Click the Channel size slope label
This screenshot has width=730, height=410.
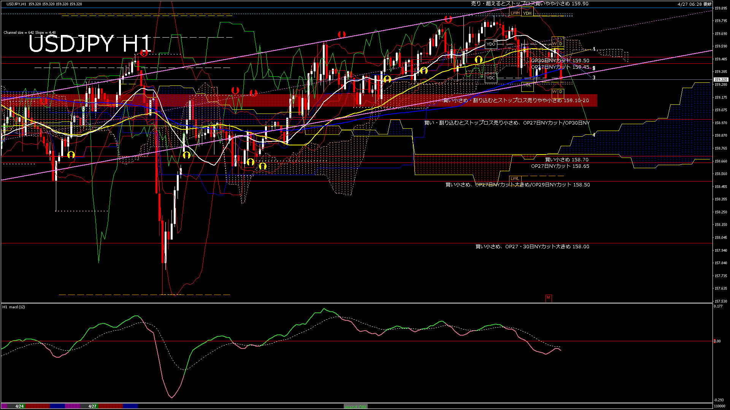pos(30,33)
